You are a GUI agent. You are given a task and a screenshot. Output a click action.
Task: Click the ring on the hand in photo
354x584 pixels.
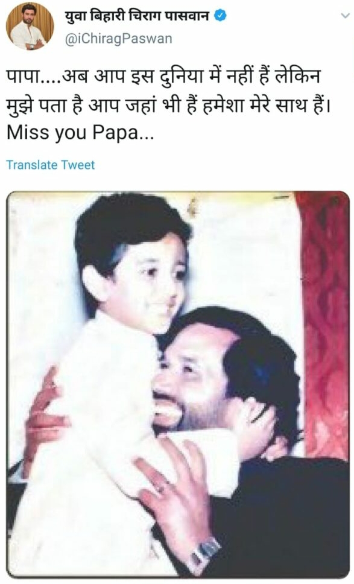pos(161,488)
